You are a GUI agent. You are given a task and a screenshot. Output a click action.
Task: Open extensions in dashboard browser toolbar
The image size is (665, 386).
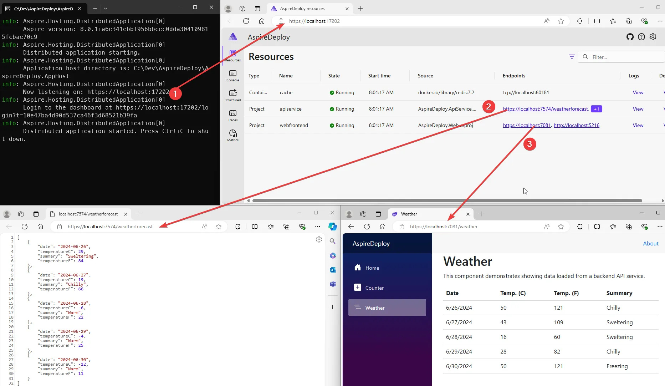point(580,21)
